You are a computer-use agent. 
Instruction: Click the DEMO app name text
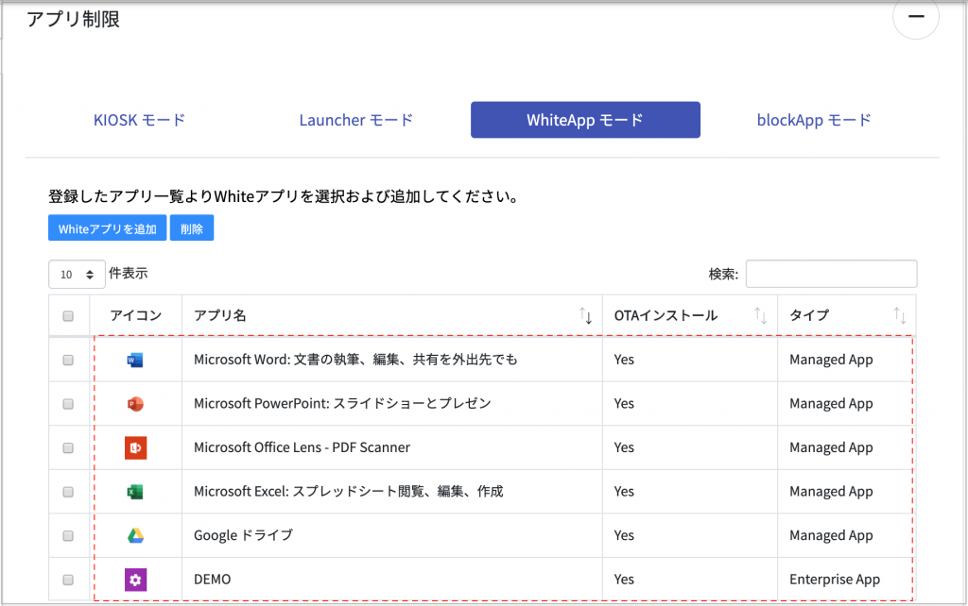[213, 580]
